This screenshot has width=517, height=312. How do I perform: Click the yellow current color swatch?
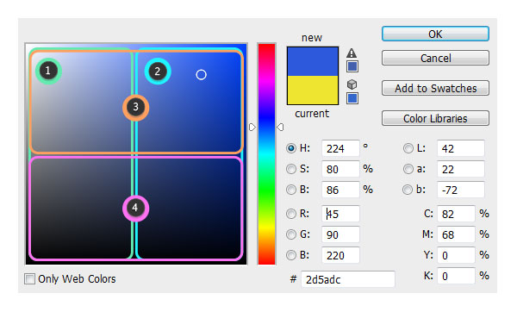point(313,90)
